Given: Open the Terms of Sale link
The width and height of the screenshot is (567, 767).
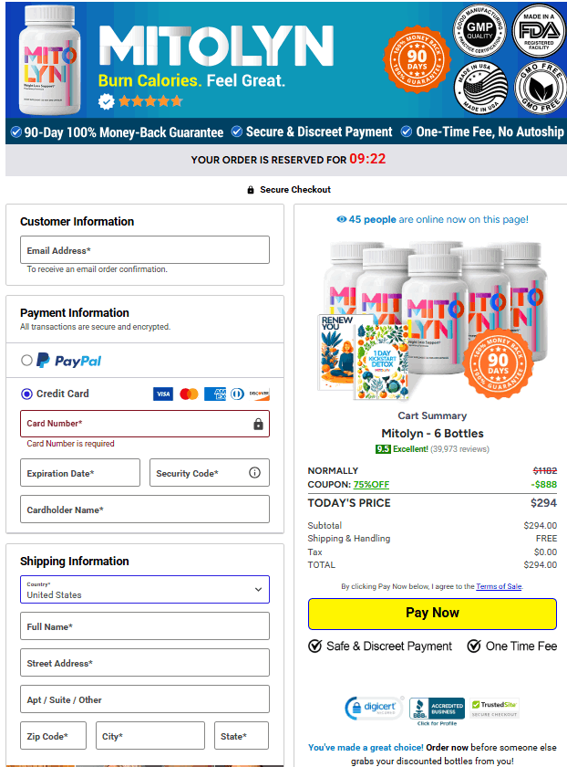Looking at the screenshot, I should (x=499, y=586).
